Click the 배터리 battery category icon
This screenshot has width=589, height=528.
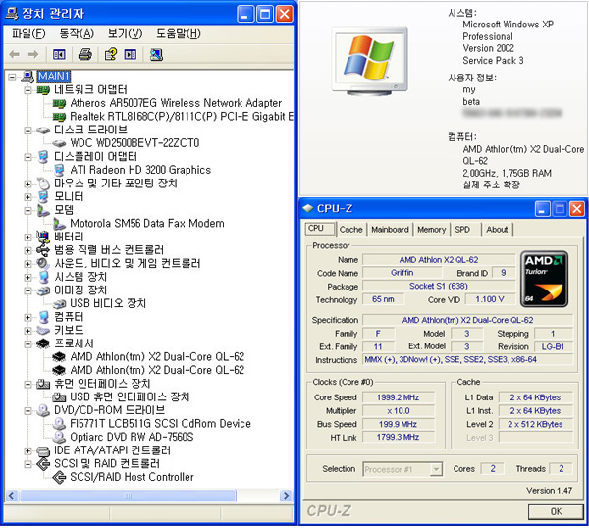(x=43, y=237)
